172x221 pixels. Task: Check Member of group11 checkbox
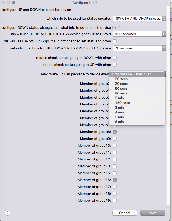click(x=115, y=153)
